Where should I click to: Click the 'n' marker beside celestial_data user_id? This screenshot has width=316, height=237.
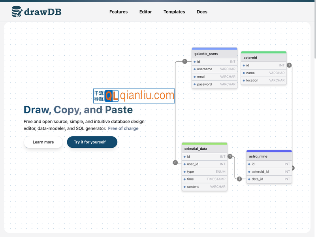click(x=175, y=162)
